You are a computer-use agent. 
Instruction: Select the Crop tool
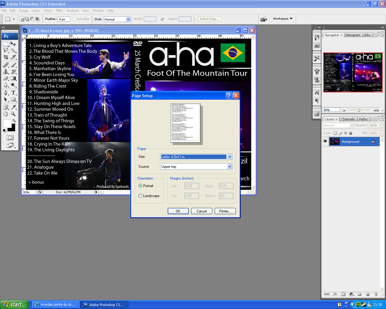(x=6, y=57)
